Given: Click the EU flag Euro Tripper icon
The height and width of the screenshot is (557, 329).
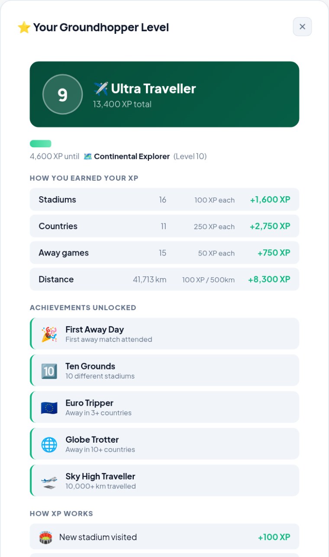Looking at the screenshot, I should pos(49,408).
